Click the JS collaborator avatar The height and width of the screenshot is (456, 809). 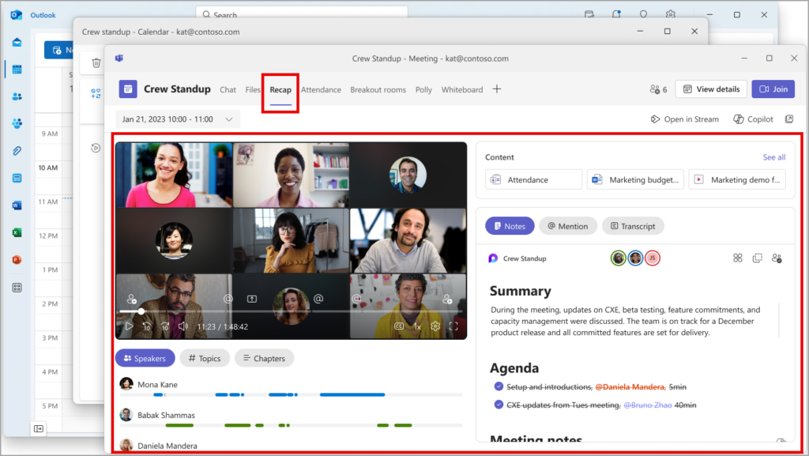(652, 258)
